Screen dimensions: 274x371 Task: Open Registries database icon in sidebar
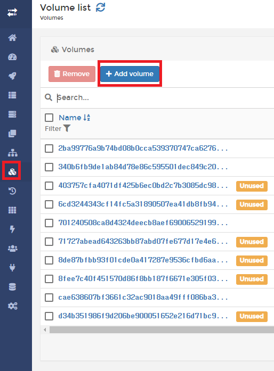click(12, 286)
